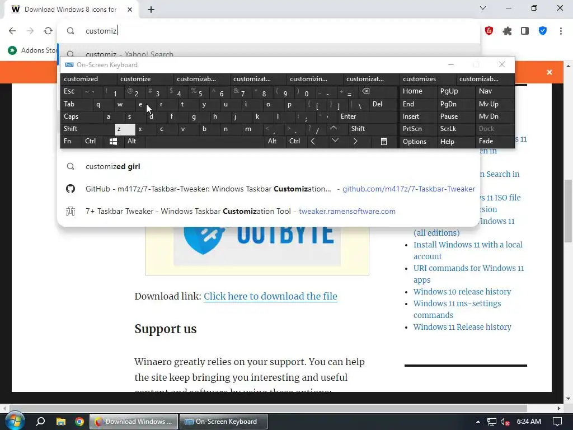The height and width of the screenshot is (430, 573).
Task: Click the PrtScn key
Action: 419,129
